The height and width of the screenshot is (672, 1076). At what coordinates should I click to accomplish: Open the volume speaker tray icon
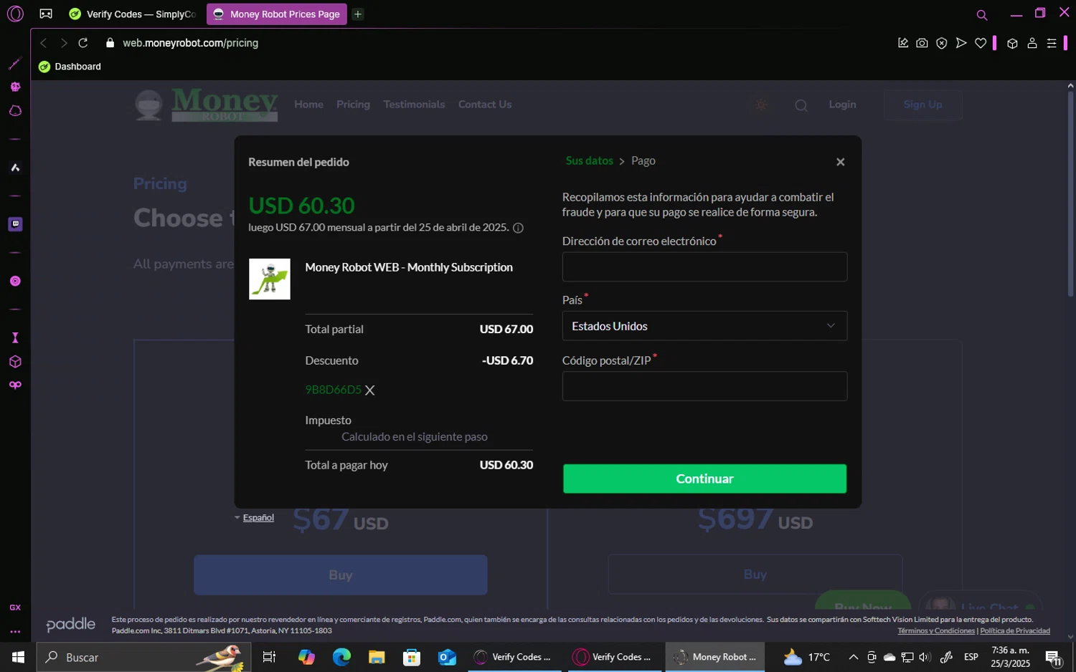925,657
